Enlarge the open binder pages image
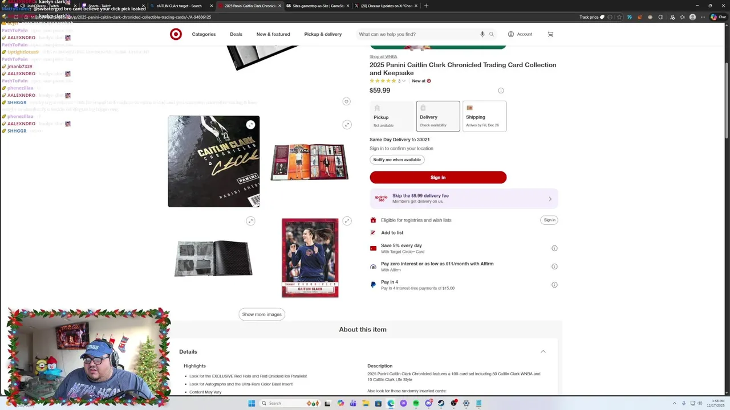Image resolution: width=730 pixels, height=410 pixels. [x=347, y=125]
